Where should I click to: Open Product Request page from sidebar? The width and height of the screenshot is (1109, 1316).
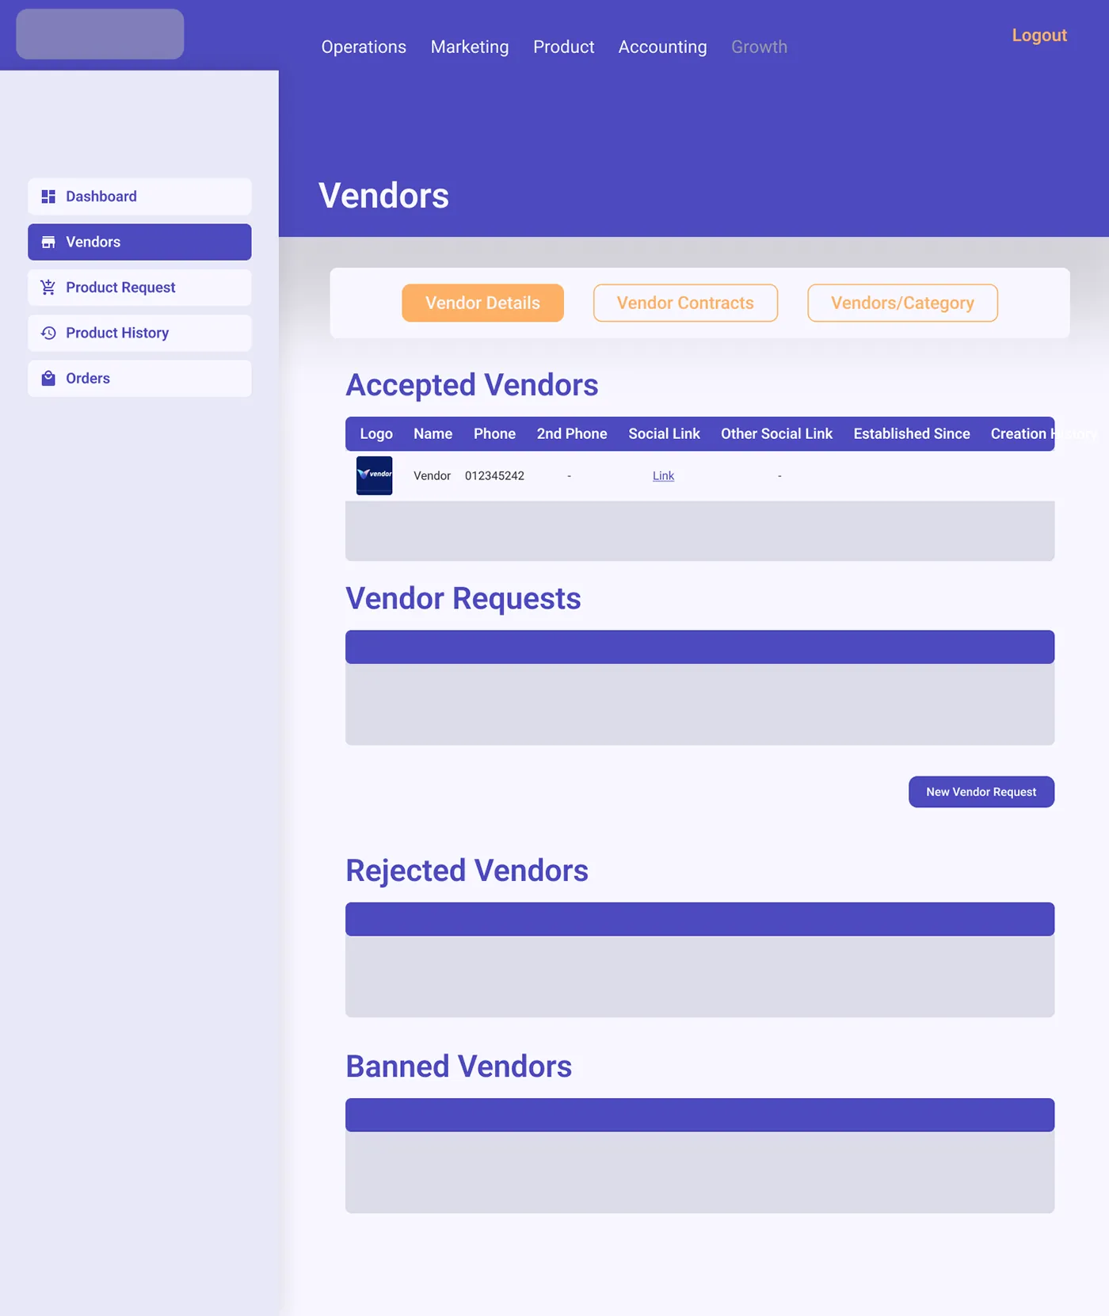[139, 288]
